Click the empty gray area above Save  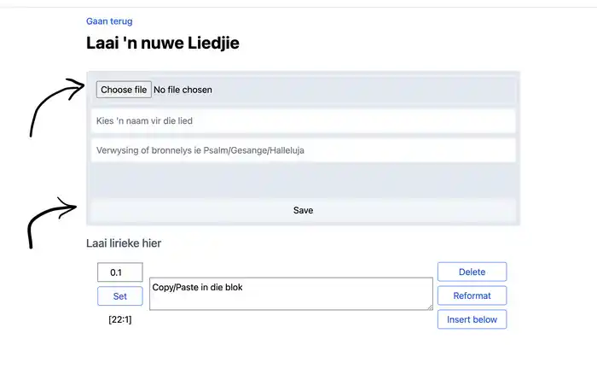(x=303, y=180)
